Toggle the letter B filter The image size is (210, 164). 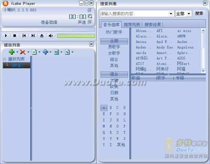[x=111, y=108]
